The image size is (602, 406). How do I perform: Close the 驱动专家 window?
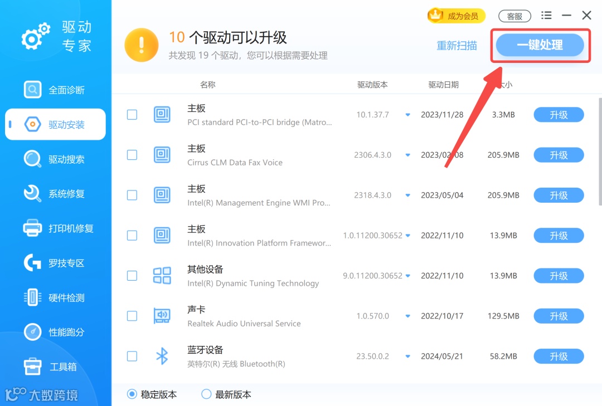point(586,16)
